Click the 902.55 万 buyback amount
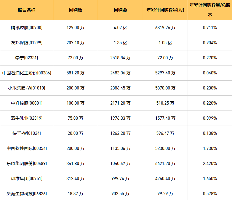This screenshot has width=232, height=200. [120, 194]
